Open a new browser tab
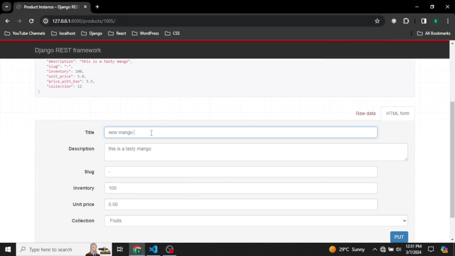 pos(97,7)
